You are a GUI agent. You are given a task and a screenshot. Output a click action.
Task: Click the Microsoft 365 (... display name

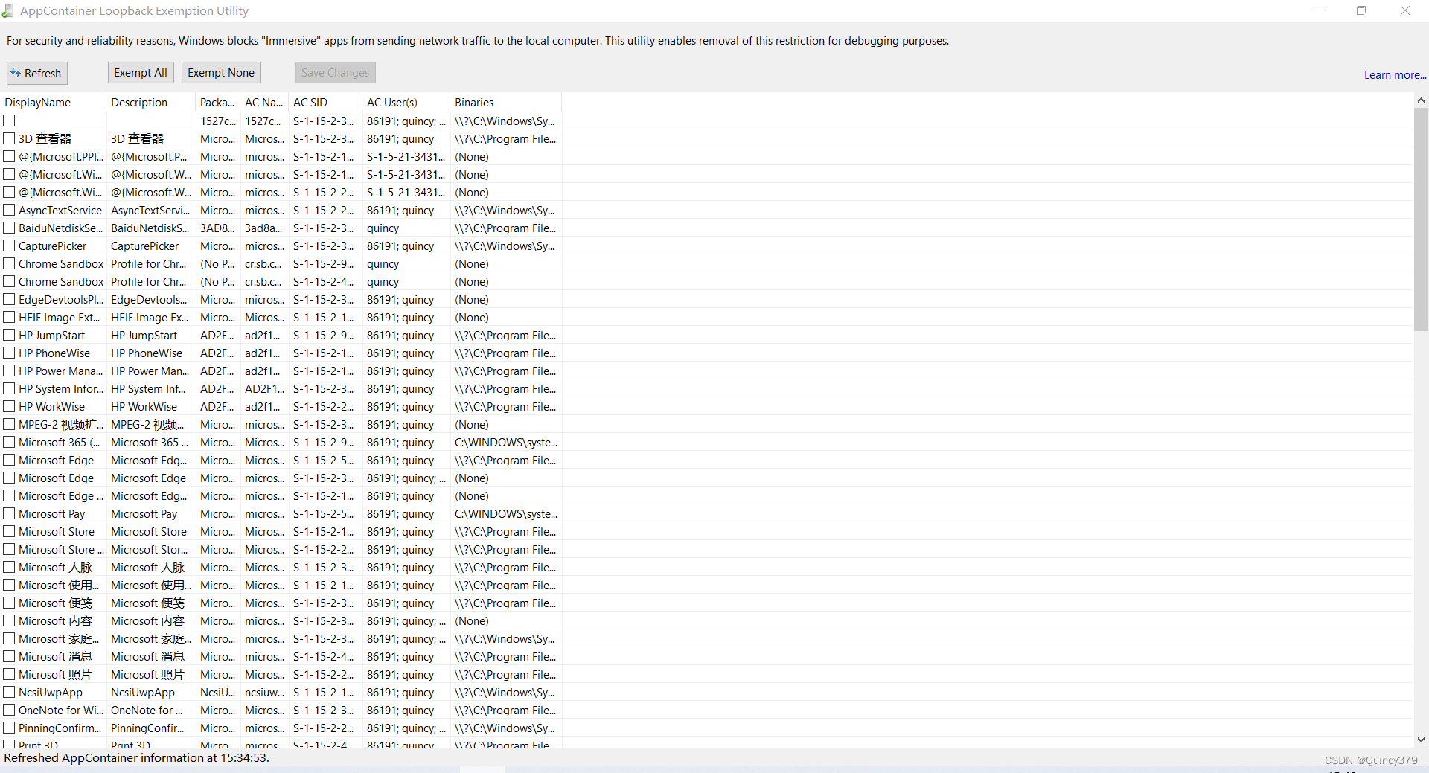pyautogui.click(x=59, y=443)
